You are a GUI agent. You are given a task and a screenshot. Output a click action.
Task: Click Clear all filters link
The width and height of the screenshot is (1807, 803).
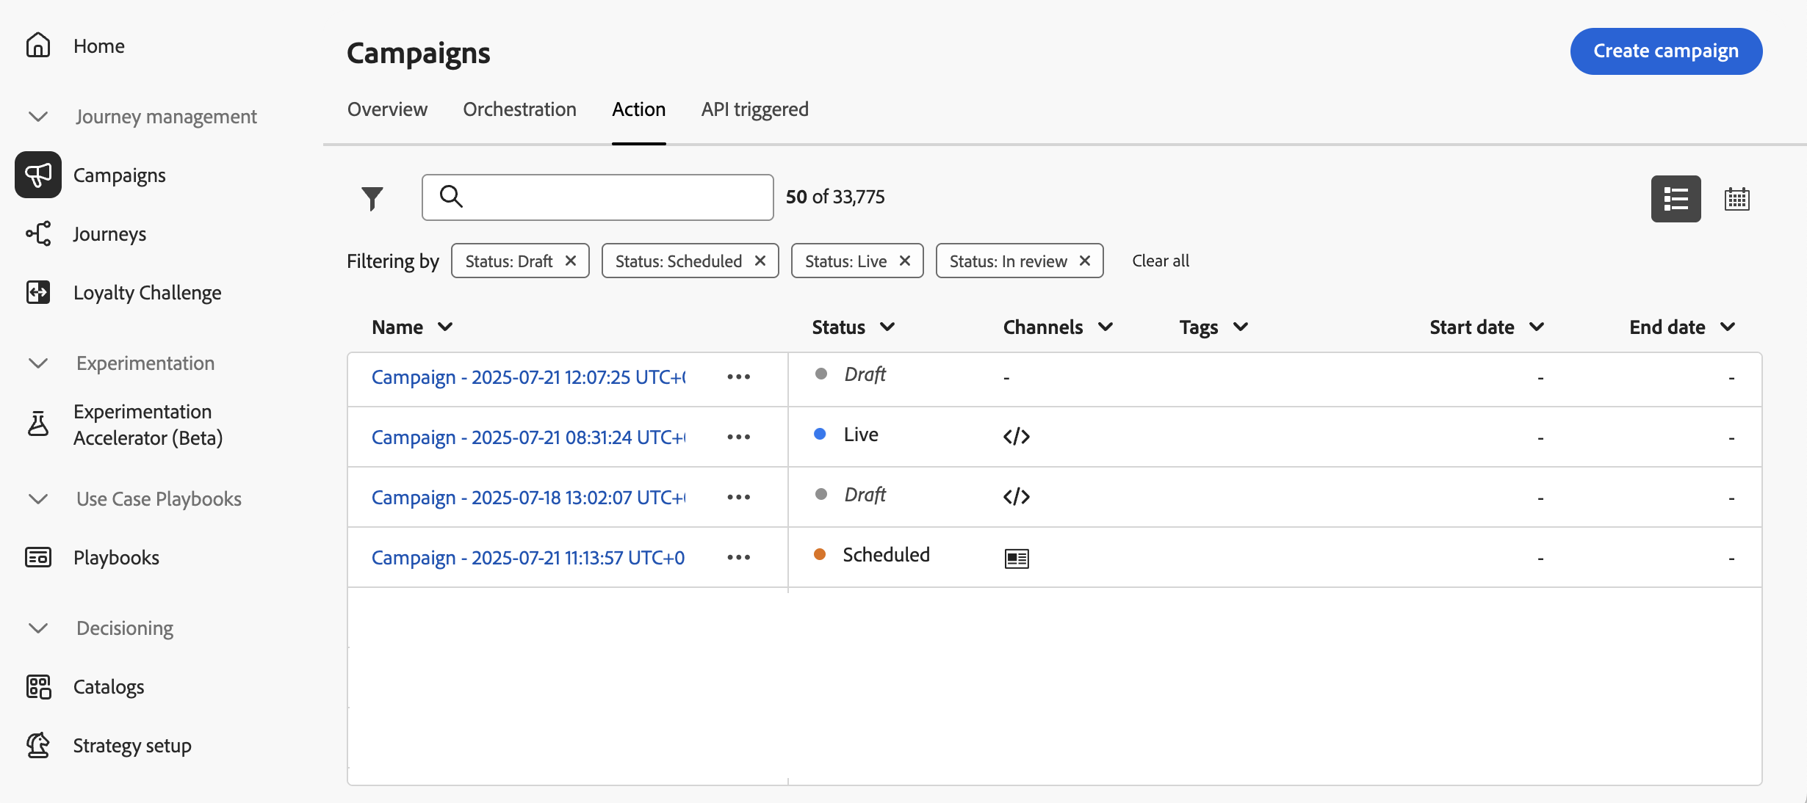(x=1160, y=261)
